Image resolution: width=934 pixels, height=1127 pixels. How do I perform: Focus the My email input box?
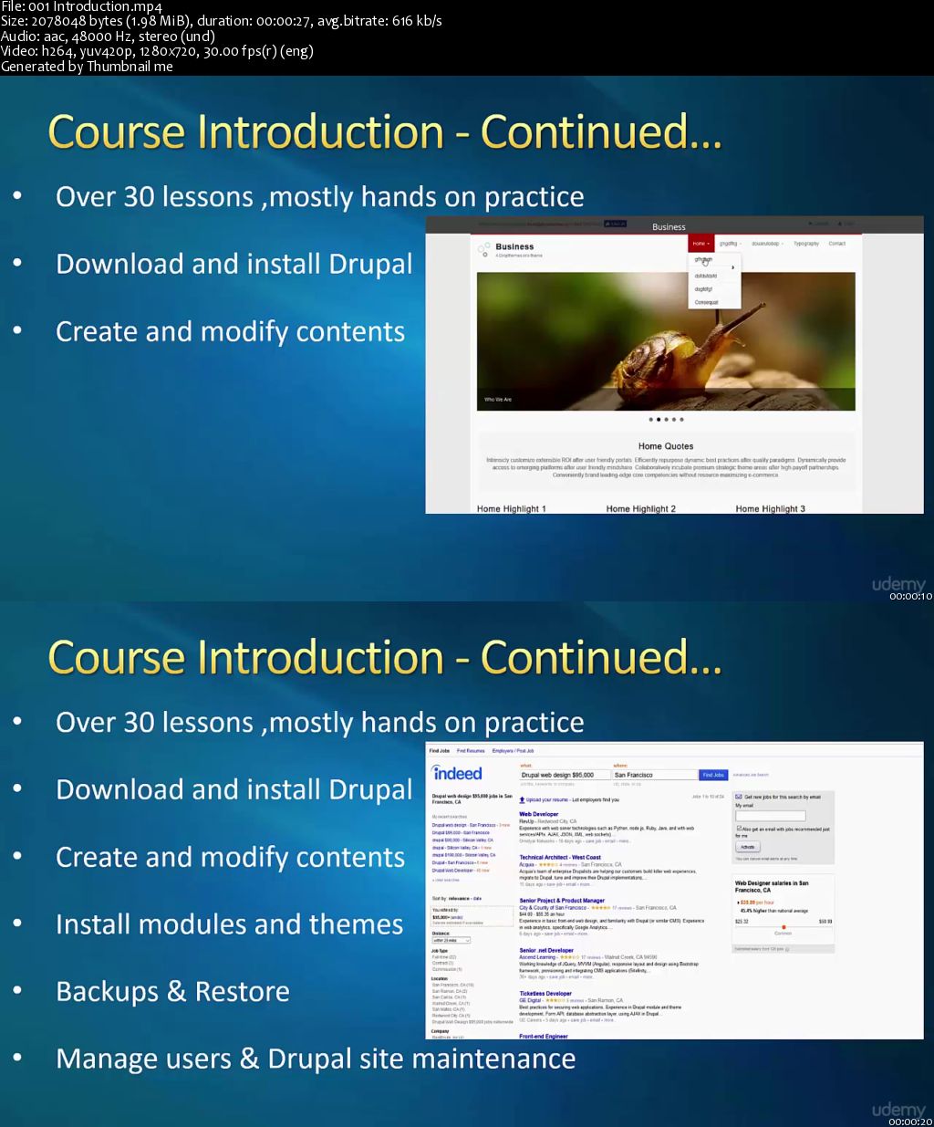click(771, 816)
